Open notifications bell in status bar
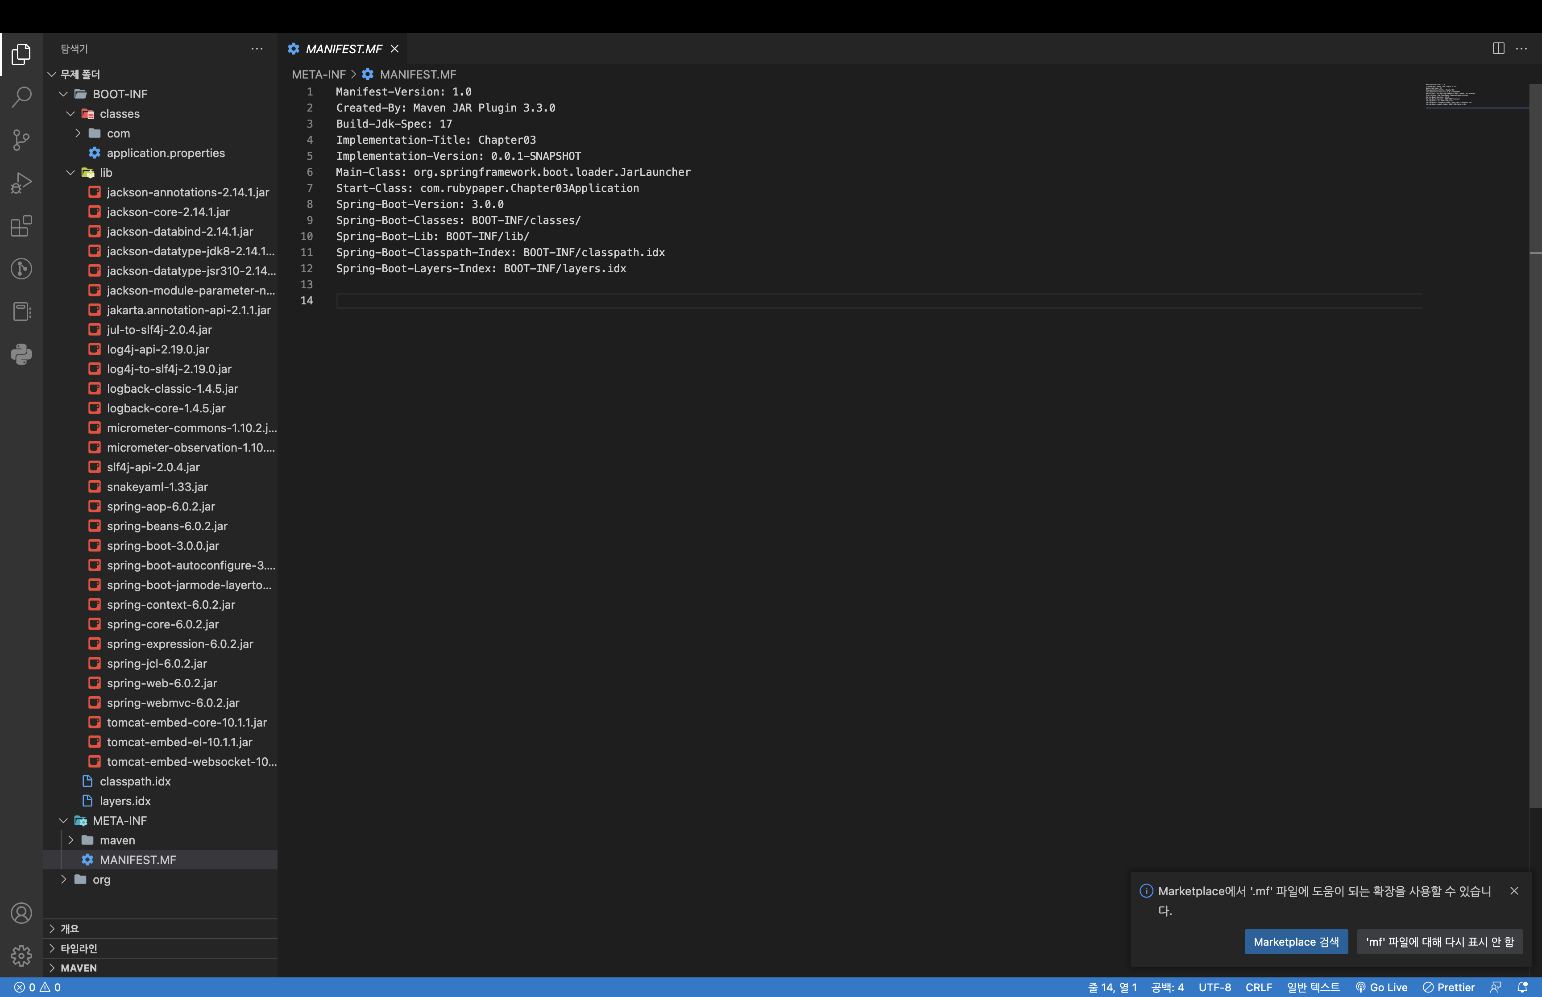 click(x=1522, y=987)
